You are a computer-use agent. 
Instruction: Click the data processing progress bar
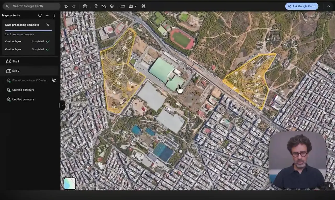29,31
